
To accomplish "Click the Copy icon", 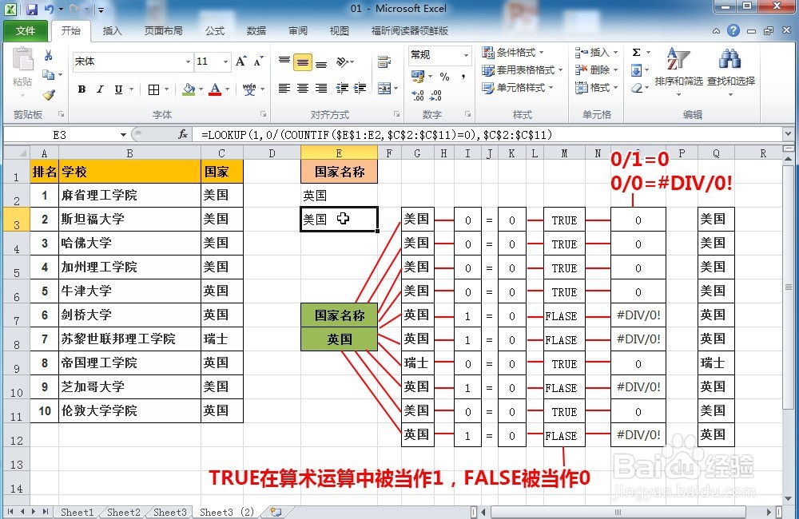I will click(x=49, y=75).
